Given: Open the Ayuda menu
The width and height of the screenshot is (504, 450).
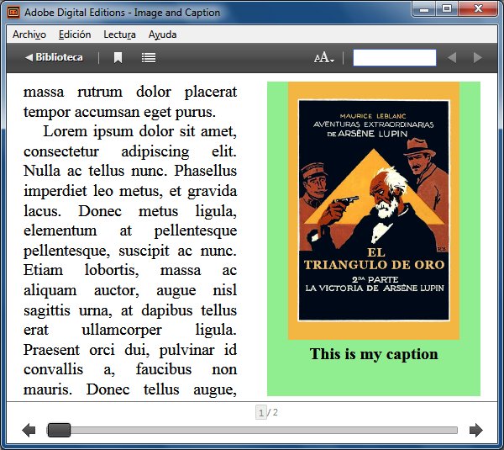Looking at the screenshot, I should tap(162, 34).
